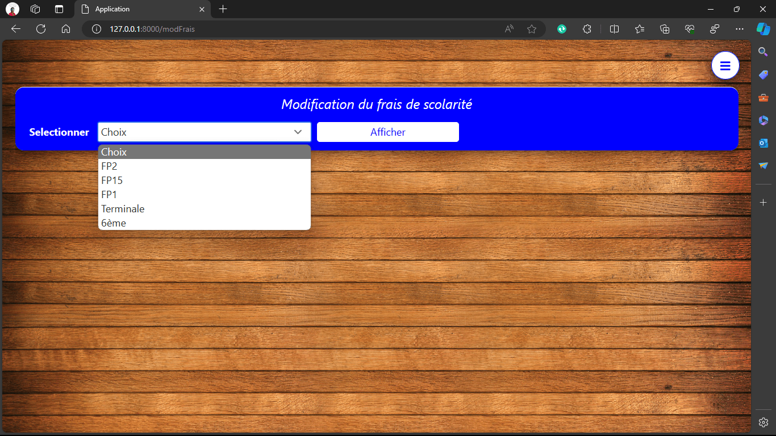
Task: Toggle vertical tabs icon
Action: tap(59, 9)
